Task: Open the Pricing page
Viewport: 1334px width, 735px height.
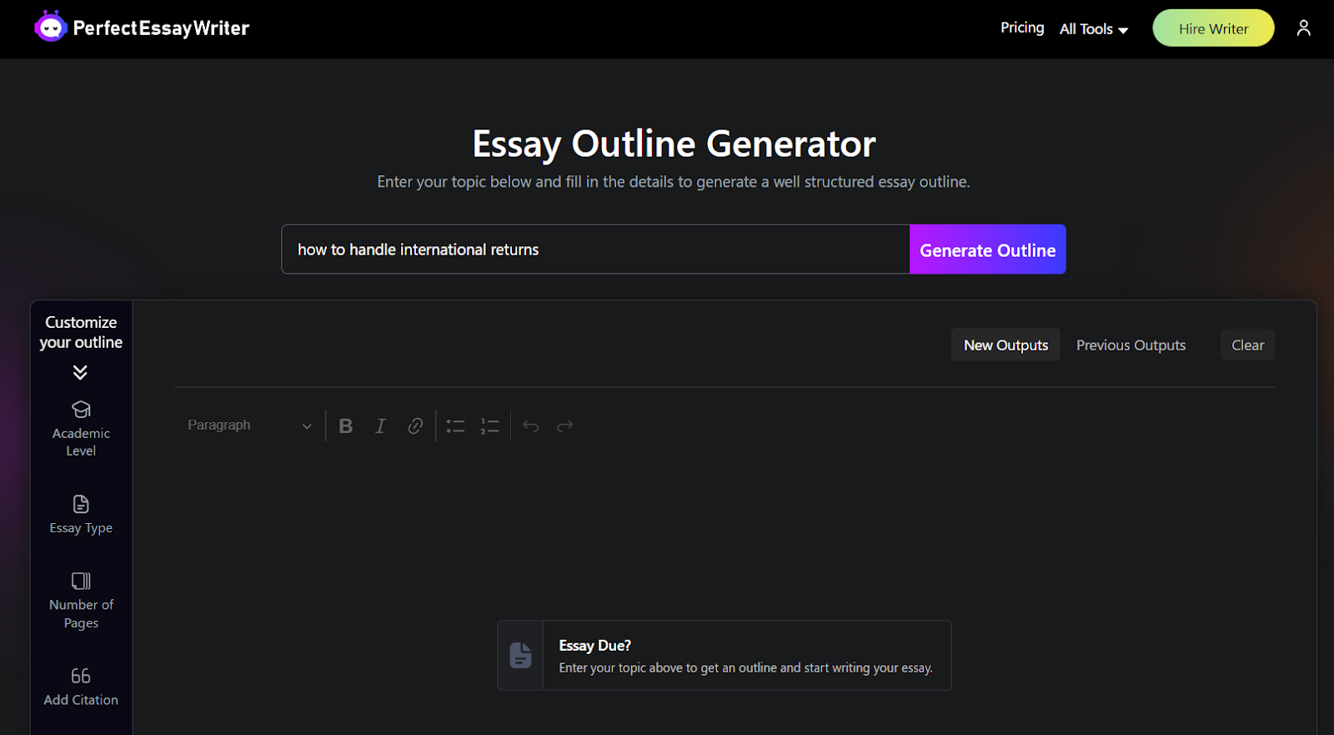Action: click(1022, 28)
